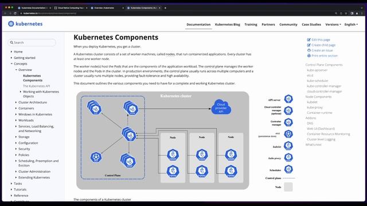Viewport: 367px width, 206px height.
Task: Click the Scheduler legend icon
Action: pyautogui.click(x=288, y=169)
